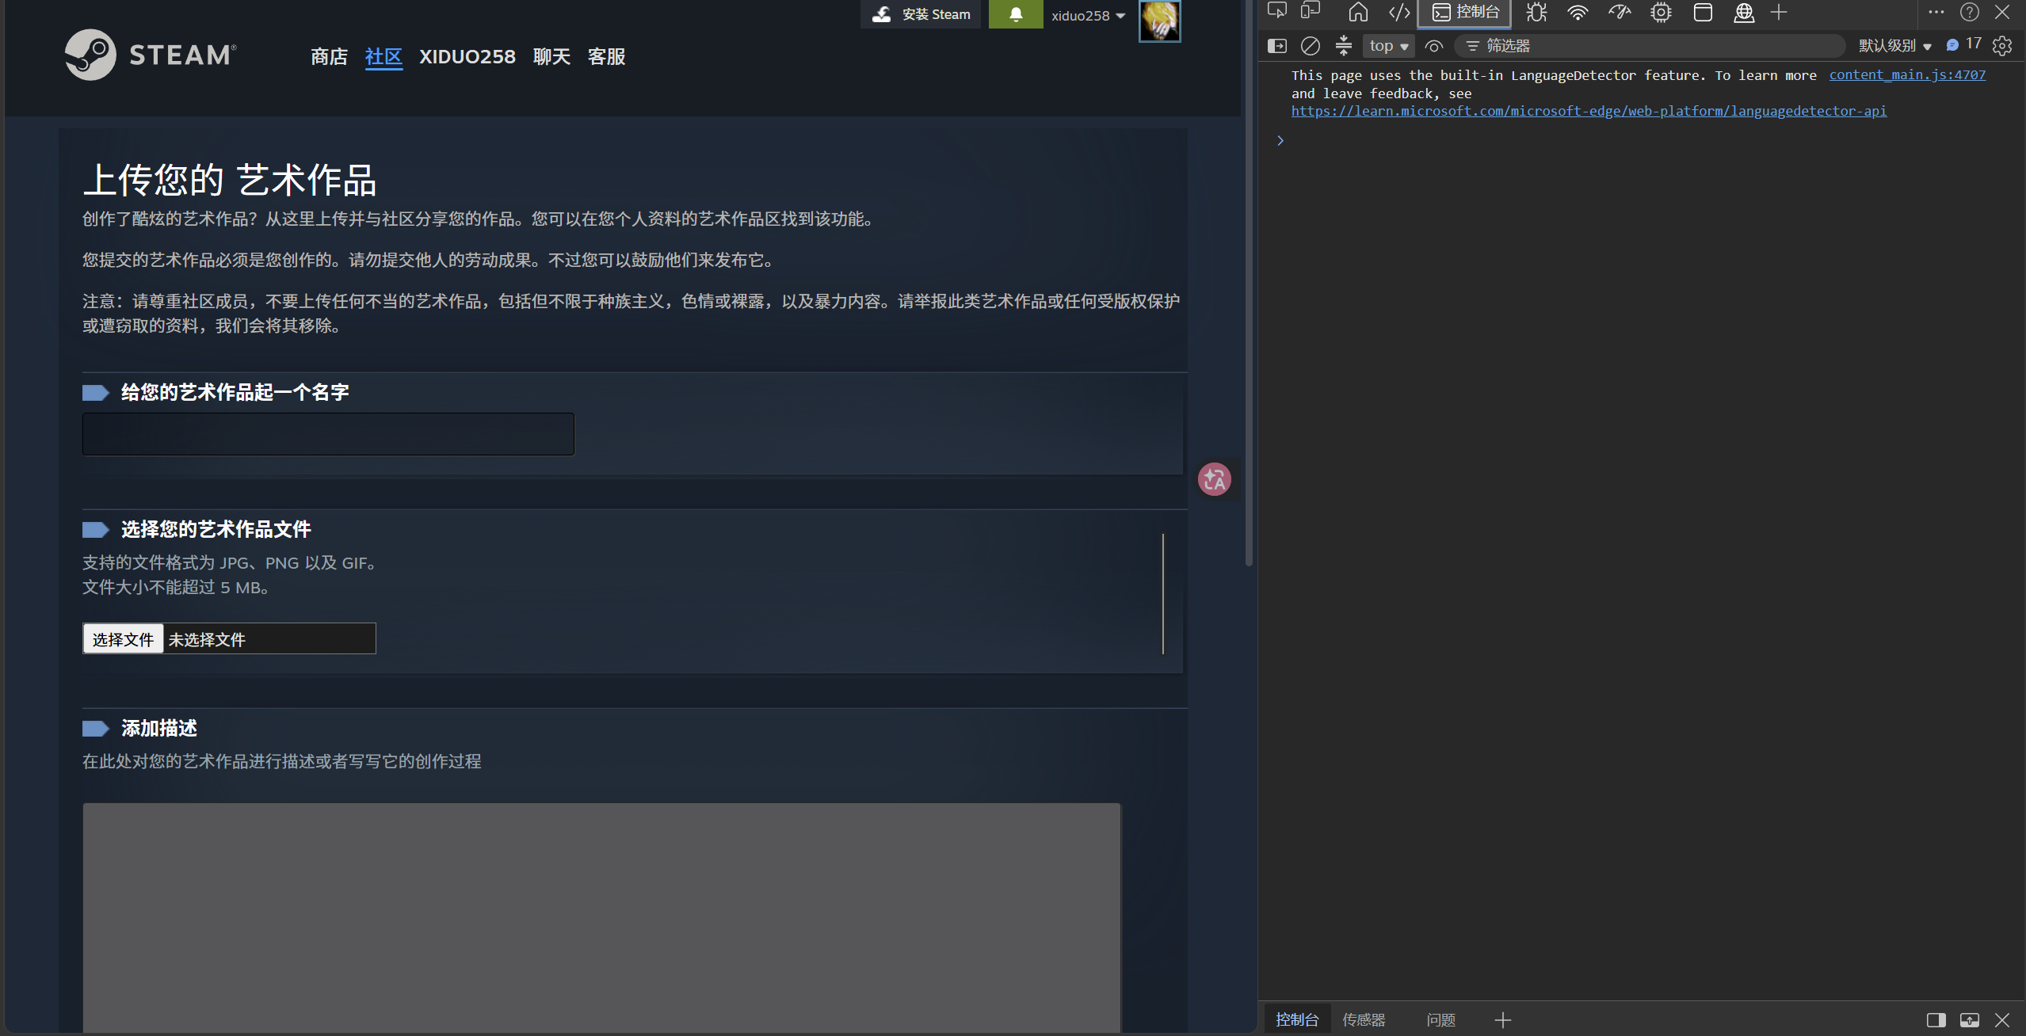Image resolution: width=2026 pixels, height=1036 pixels.
Task: Open the DevTools Welcome home icon
Action: 1358,12
